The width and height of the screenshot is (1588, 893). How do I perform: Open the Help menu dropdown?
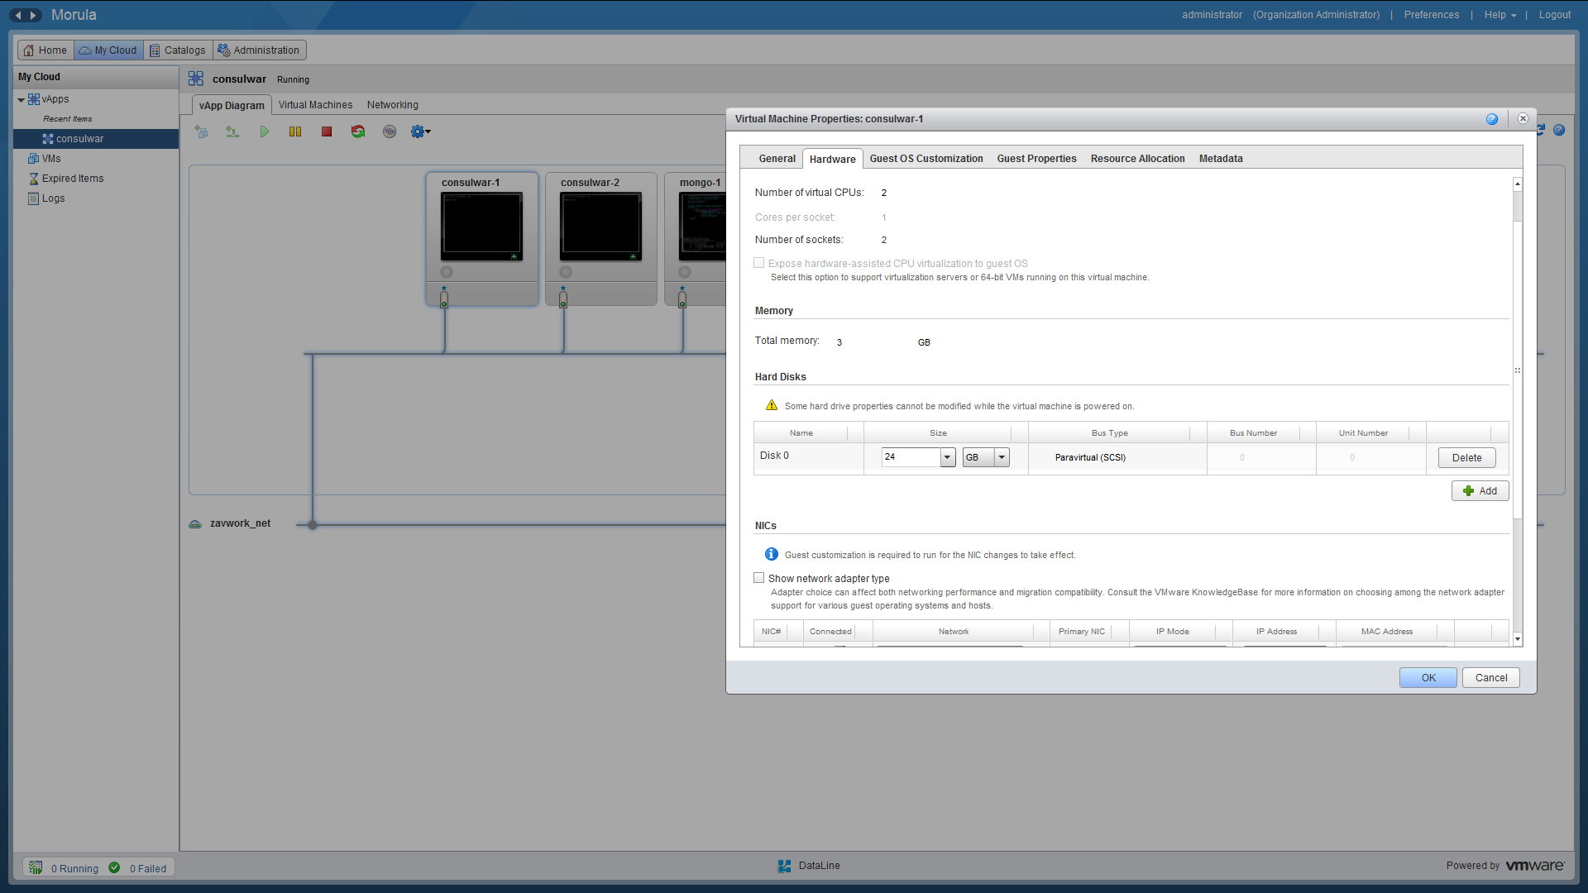point(1500,15)
